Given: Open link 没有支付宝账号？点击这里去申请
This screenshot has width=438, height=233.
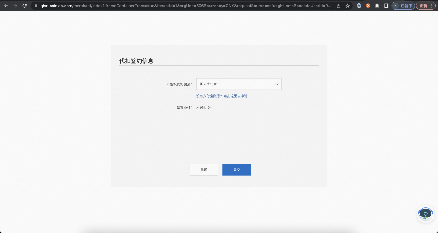Looking at the screenshot, I should pos(222,96).
